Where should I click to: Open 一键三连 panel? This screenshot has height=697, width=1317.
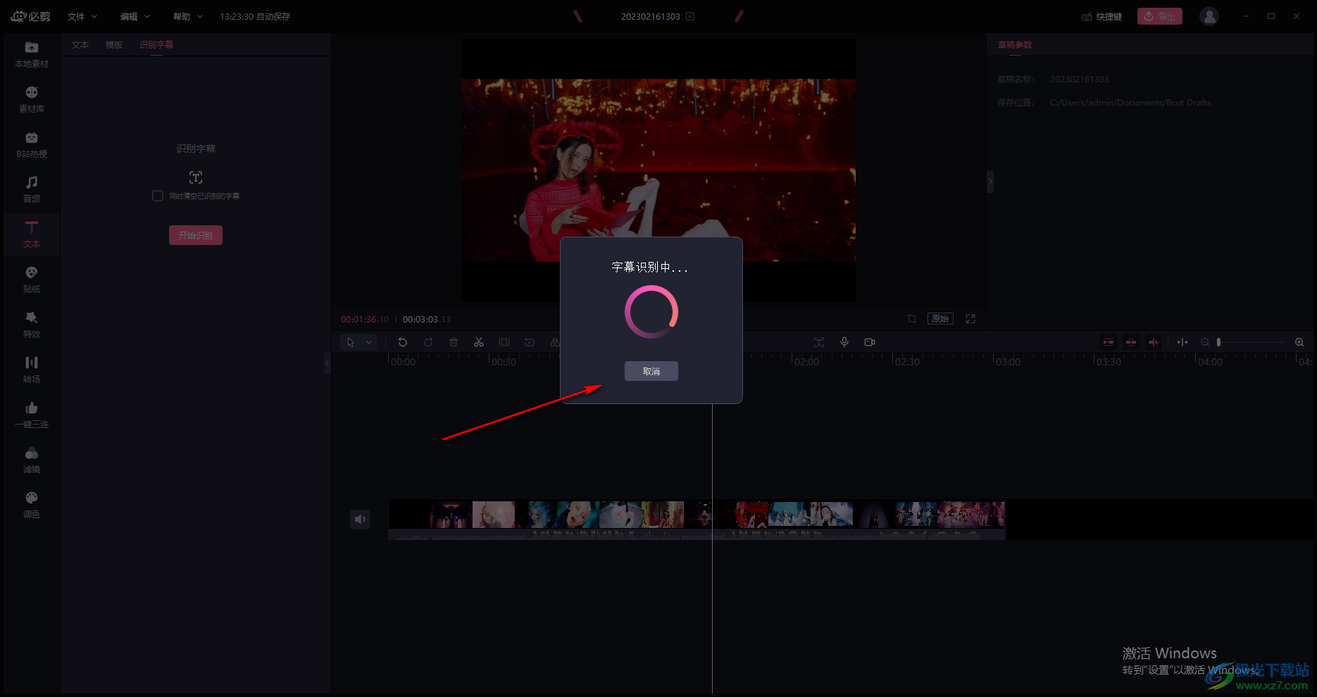[32, 415]
